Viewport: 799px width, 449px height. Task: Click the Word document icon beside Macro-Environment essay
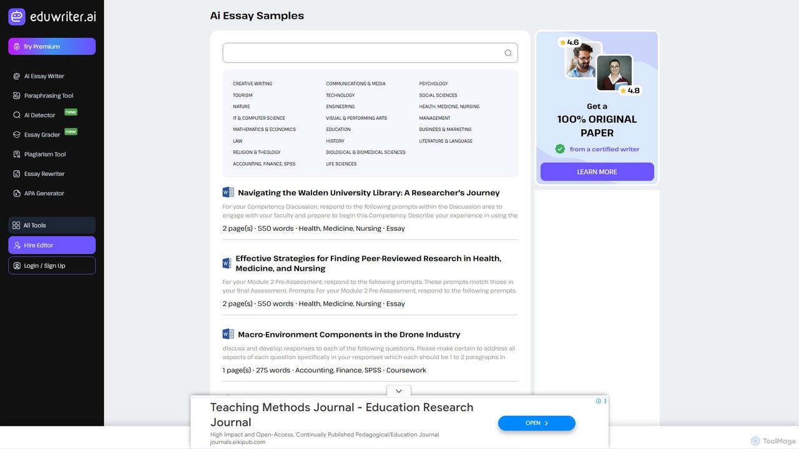(x=228, y=334)
